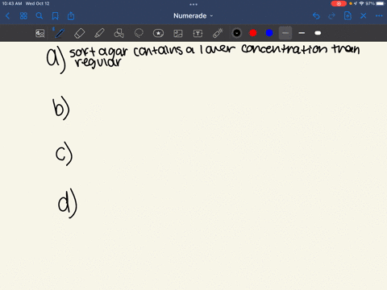Tap the battery status indicator
This screenshot has height=290, width=387.
pyautogui.click(x=381, y=3)
